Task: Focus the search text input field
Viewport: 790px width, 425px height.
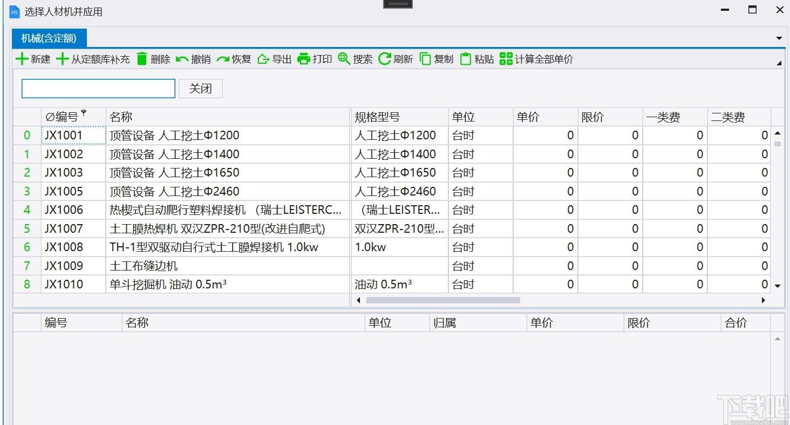Action: click(x=98, y=89)
